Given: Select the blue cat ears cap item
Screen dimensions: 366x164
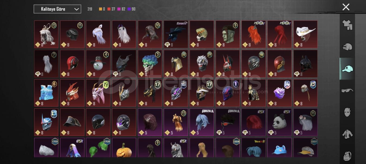Looking at the screenshot, I should [x=280, y=148].
